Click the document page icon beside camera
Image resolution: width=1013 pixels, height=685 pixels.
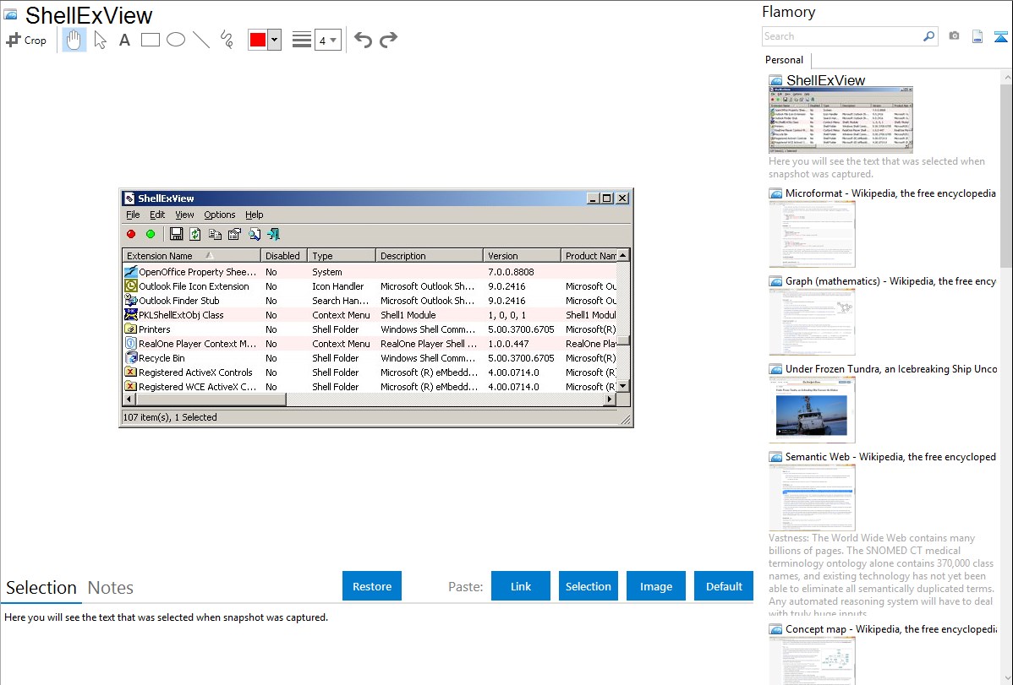click(977, 36)
